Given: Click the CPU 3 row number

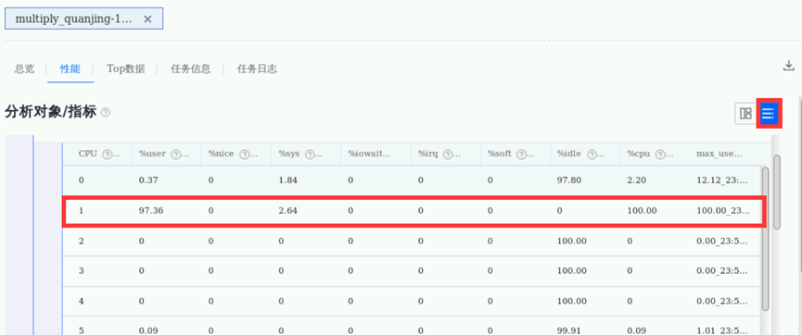Looking at the screenshot, I should (x=81, y=270).
